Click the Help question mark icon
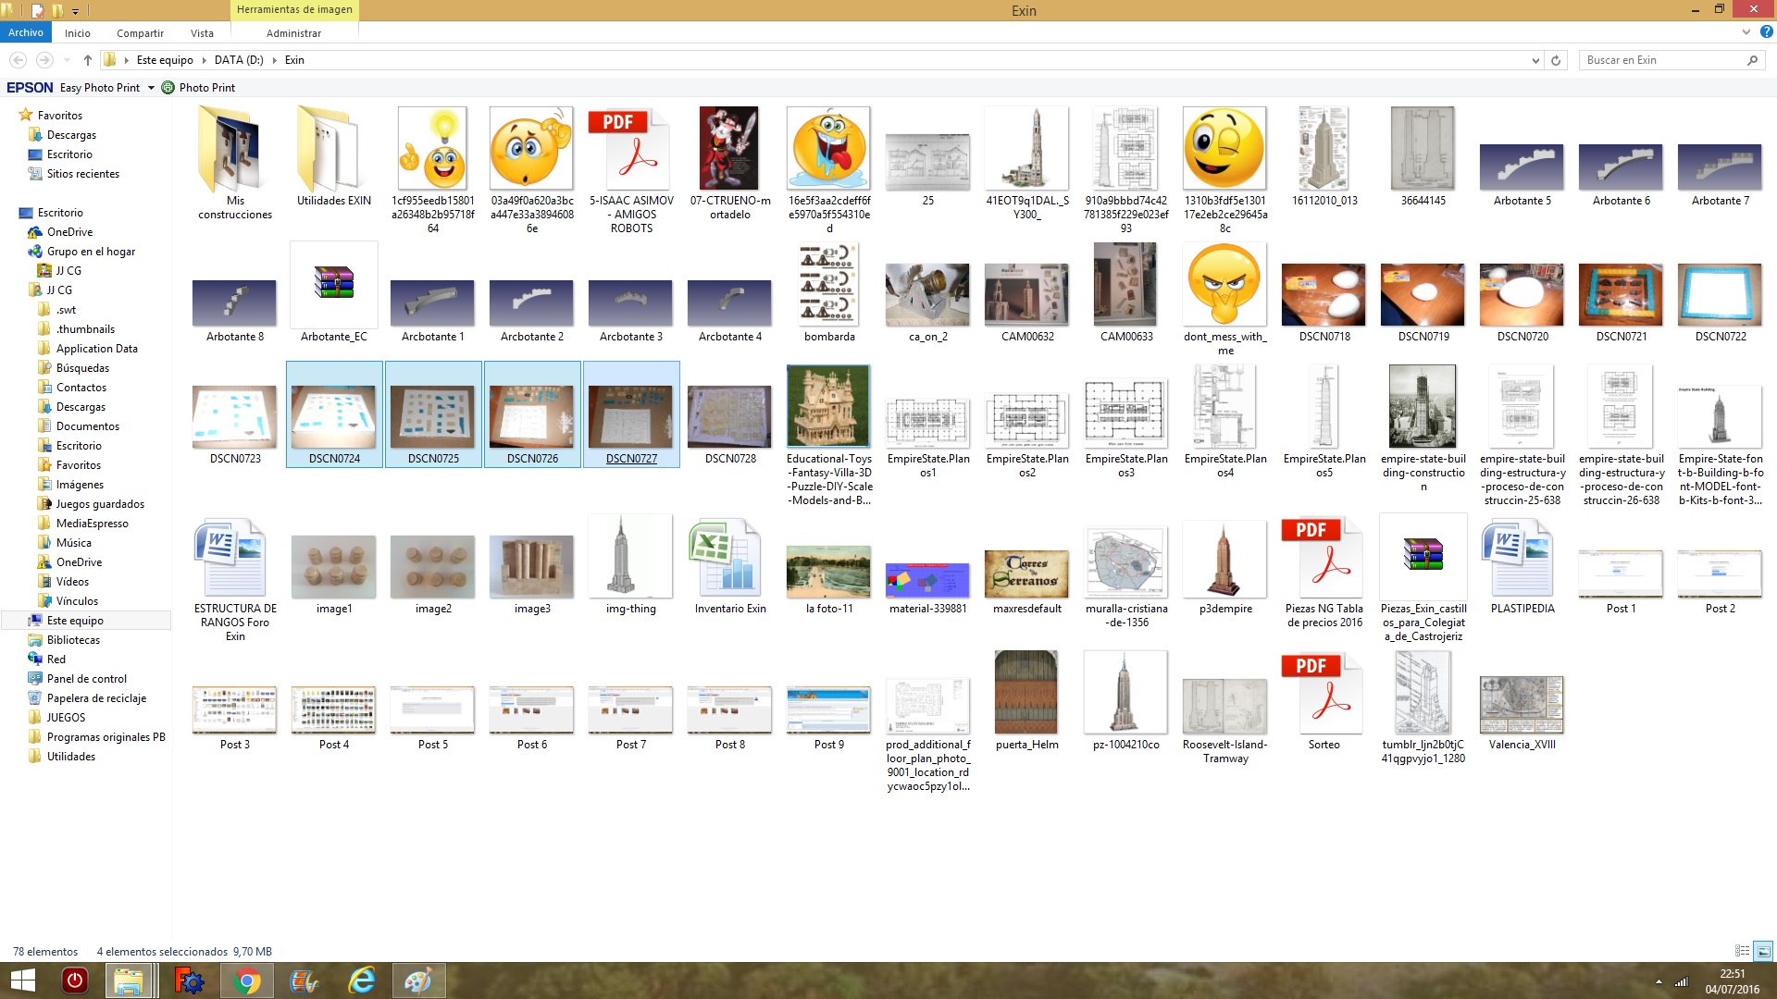The image size is (1777, 999). pyautogui.click(x=1766, y=32)
